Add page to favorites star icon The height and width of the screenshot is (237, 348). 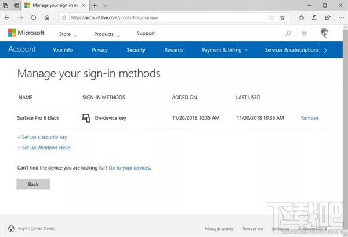[282, 17]
